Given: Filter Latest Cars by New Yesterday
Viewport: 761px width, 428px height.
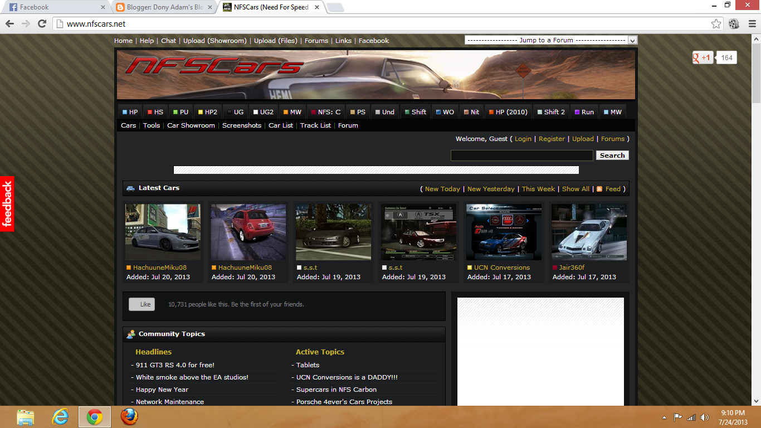Looking at the screenshot, I should pos(491,189).
